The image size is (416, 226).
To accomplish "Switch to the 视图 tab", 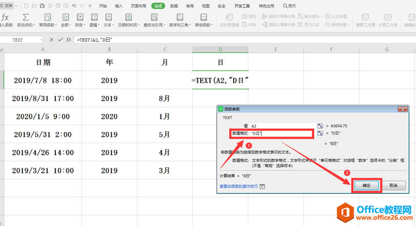I will click(206, 6).
